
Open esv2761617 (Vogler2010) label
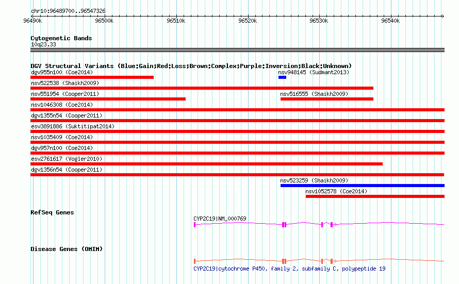click(67, 159)
